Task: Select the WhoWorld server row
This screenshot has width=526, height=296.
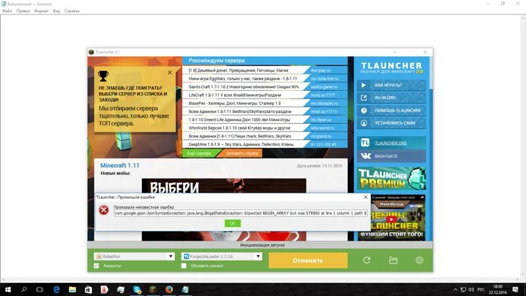Action: (265, 128)
